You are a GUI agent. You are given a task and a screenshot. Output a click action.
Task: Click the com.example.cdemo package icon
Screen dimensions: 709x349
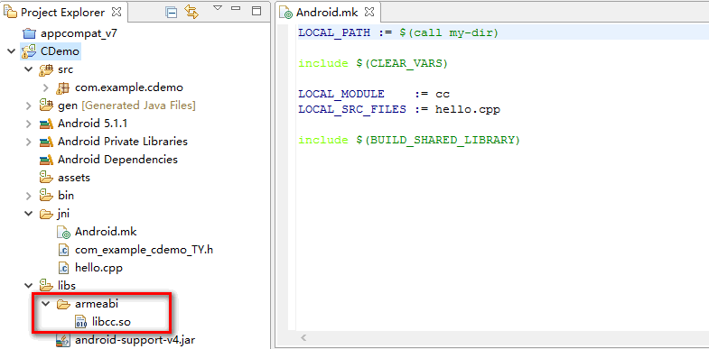(63, 87)
